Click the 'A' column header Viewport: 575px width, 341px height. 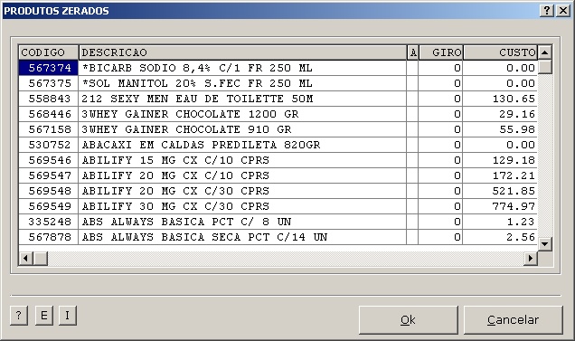coord(413,52)
